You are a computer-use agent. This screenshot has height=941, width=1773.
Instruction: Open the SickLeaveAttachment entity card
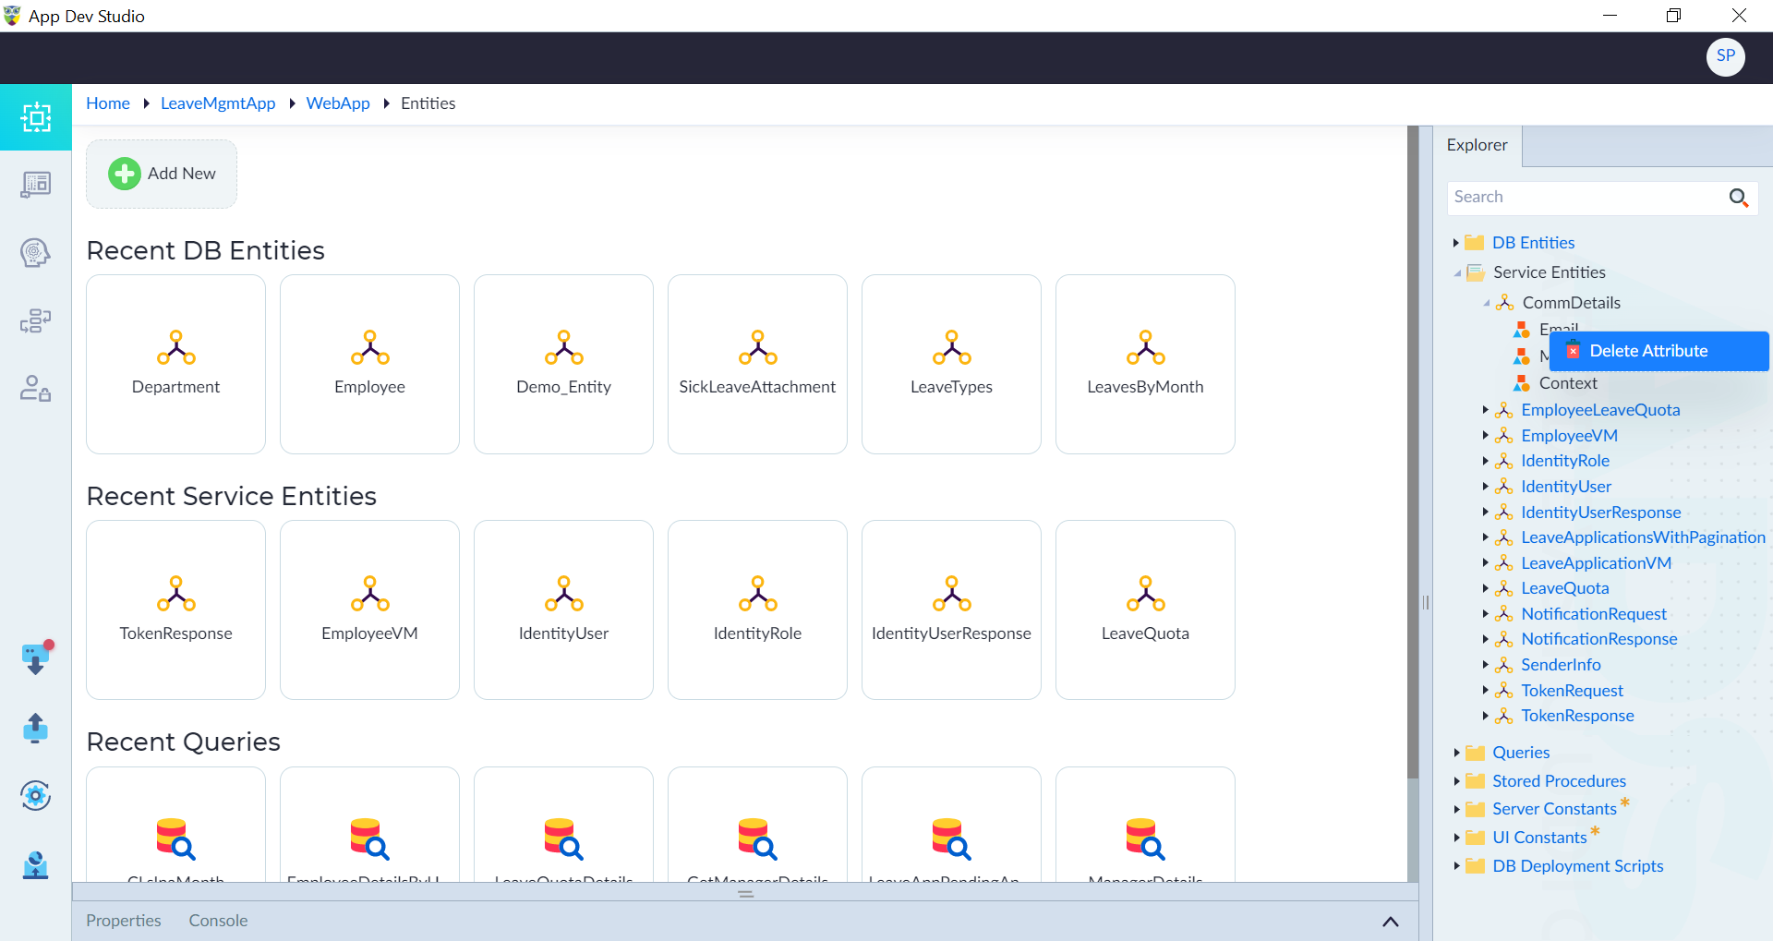pyautogui.click(x=757, y=364)
